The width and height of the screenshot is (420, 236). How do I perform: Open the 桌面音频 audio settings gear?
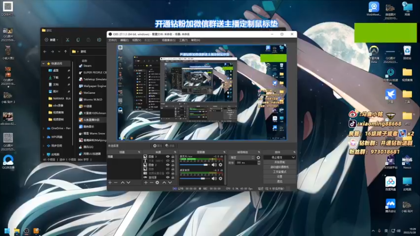(220, 178)
